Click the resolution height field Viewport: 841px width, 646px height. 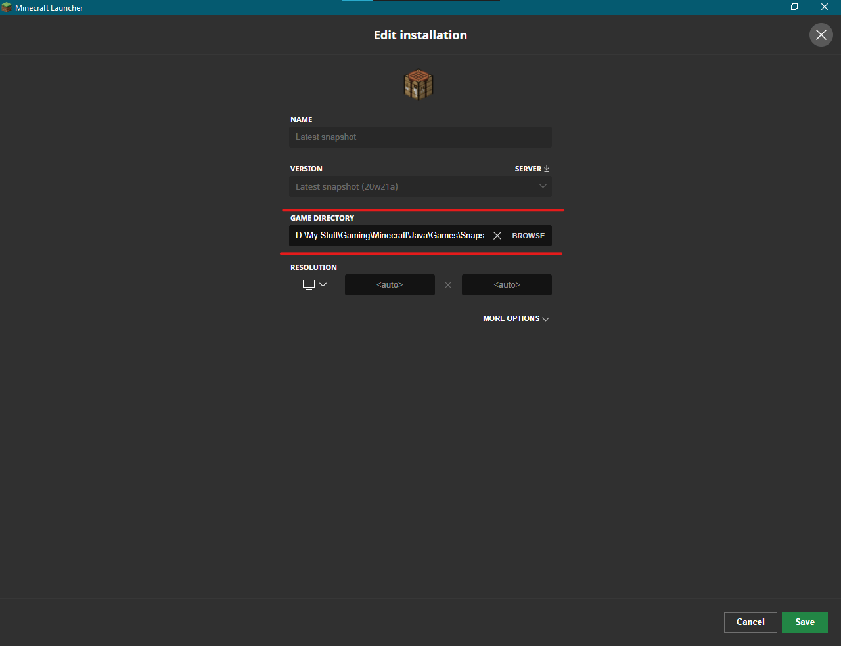(x=507, y=285)
